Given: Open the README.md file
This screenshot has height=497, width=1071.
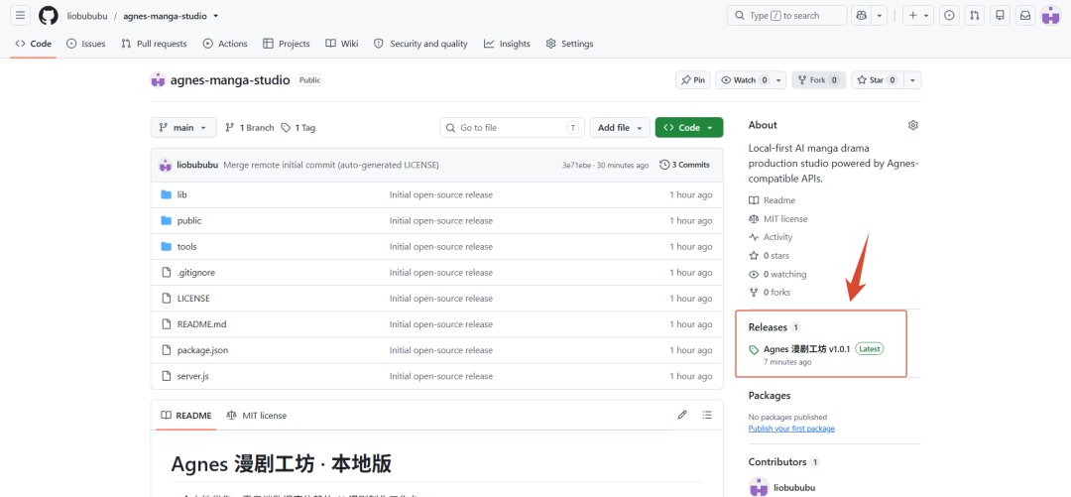Looking at the screenshot, I should pos(201,324).
